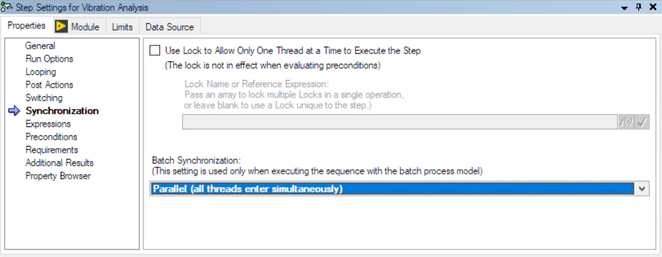Select Run Options in the properties list
The image size is (662, 257).
click(50, 59)
